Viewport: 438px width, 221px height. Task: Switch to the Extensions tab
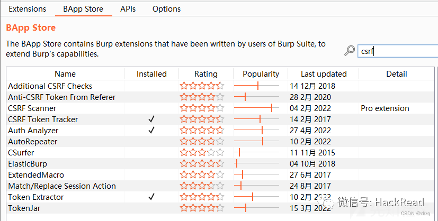point(28,9)
